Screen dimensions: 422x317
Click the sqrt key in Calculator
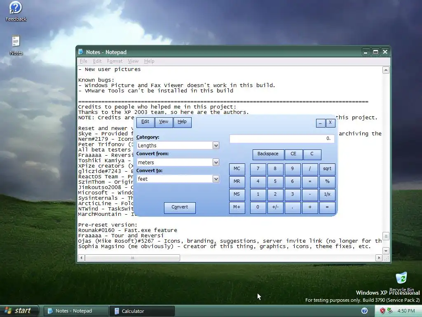point(327,169)
